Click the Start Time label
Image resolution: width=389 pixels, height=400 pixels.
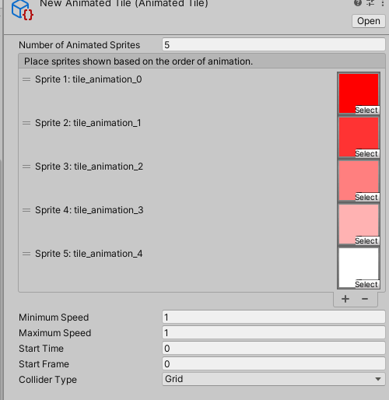[41, 349]
